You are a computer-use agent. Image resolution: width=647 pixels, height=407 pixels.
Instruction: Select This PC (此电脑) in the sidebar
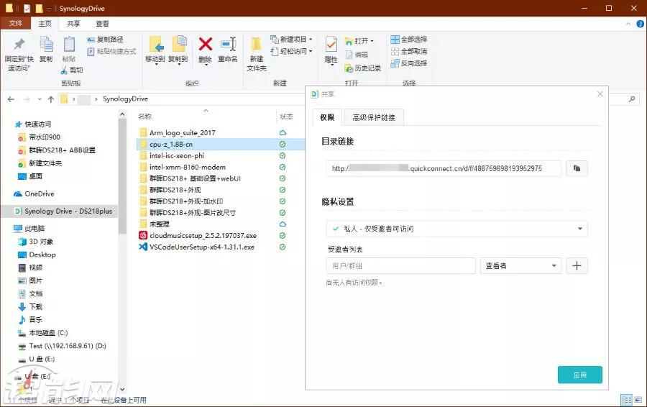pyautogui.click(x=35, y=228)
